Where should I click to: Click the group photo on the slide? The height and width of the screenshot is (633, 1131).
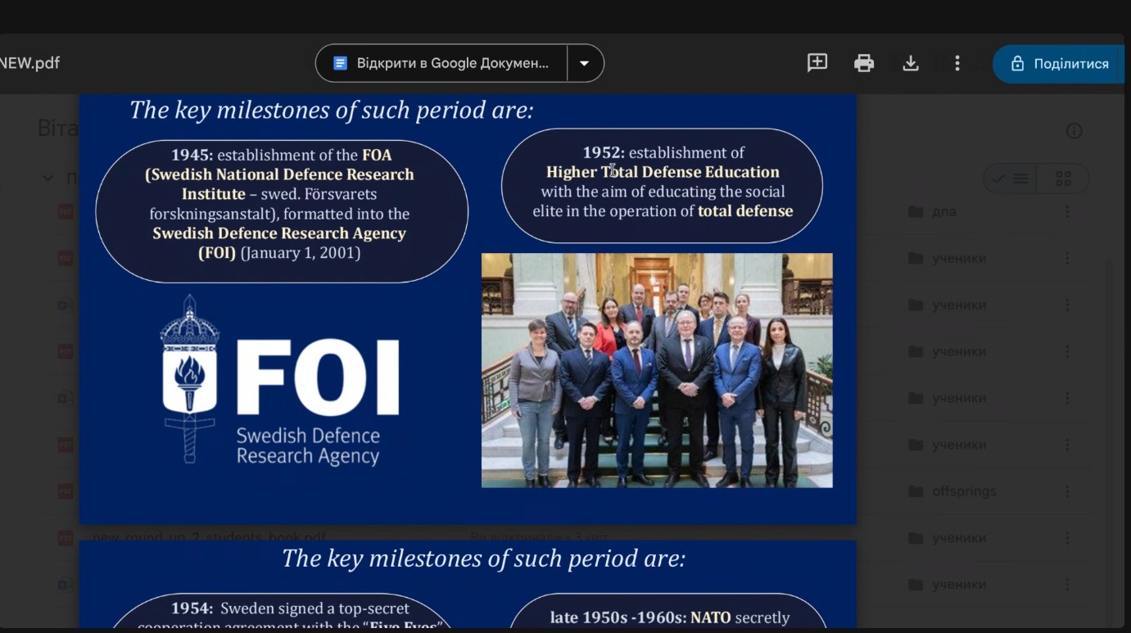tap(657, 370)
